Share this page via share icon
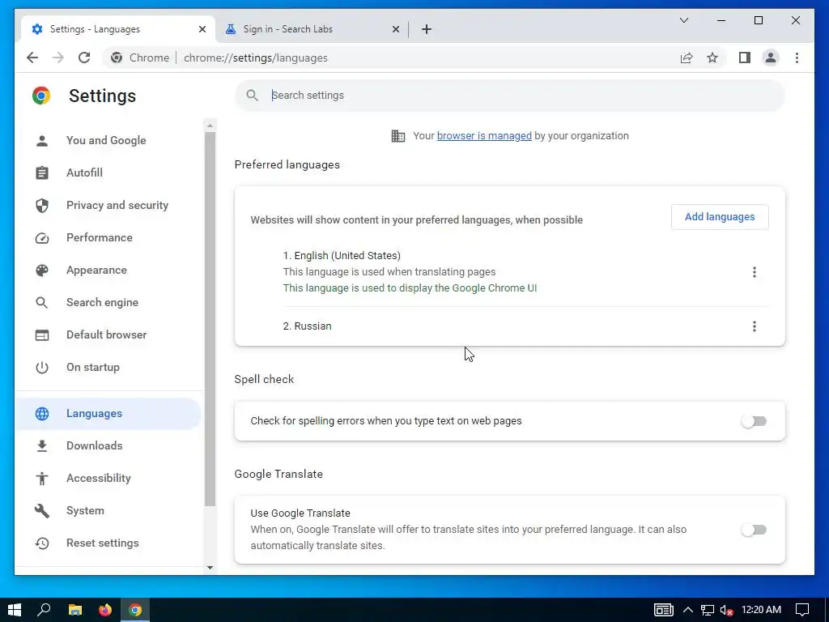 click(687, 58)
